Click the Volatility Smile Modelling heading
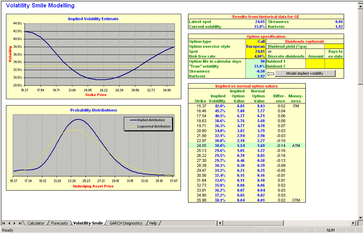 pos(40,6)
